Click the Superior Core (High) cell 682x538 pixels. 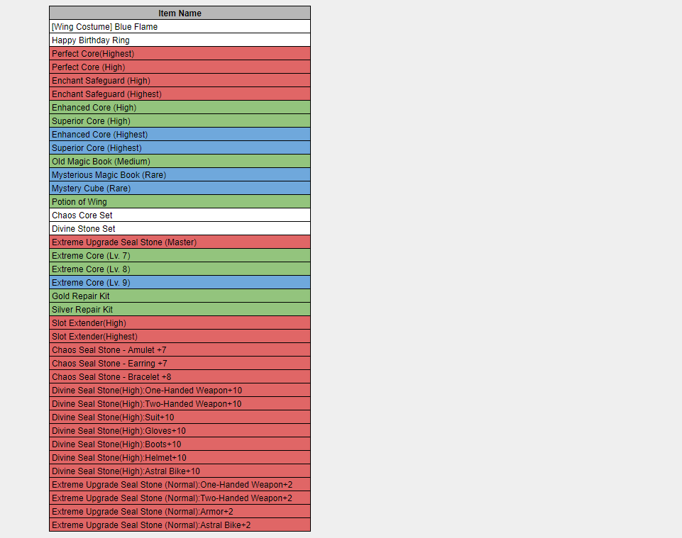[180, 121]
